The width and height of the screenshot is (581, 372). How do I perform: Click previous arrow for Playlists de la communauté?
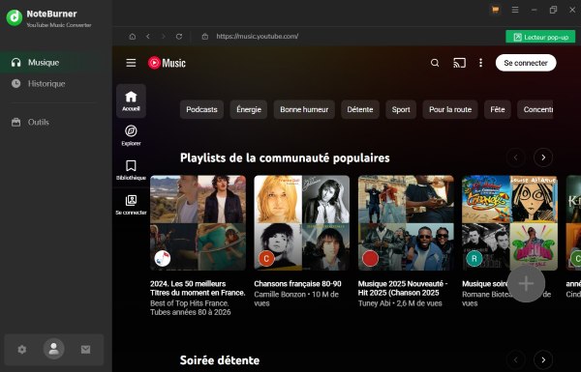[x=515, y=157]
